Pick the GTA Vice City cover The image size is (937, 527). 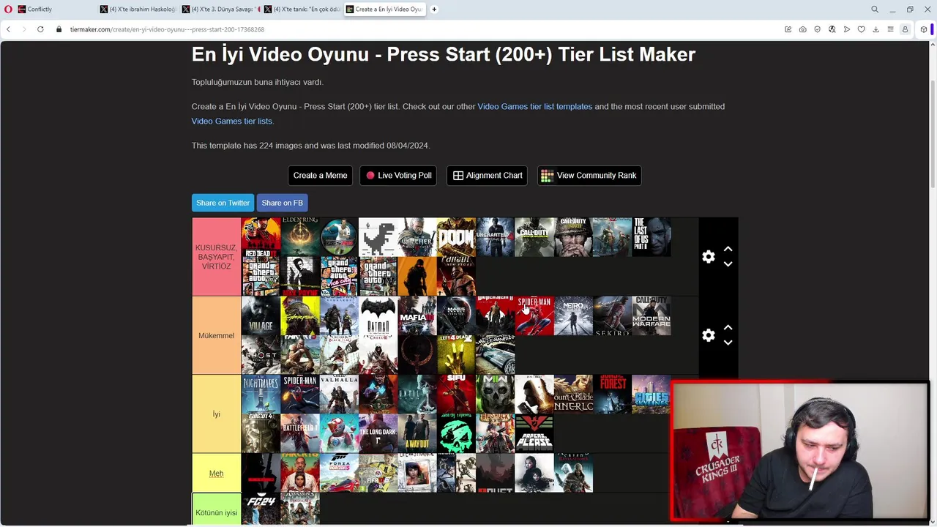point(339,277)
